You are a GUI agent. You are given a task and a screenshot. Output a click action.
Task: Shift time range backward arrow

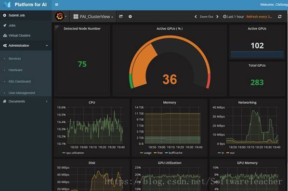point(196,17)
